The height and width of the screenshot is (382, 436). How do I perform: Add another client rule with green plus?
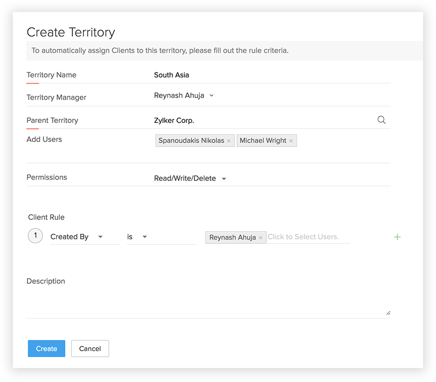point(397,237)
